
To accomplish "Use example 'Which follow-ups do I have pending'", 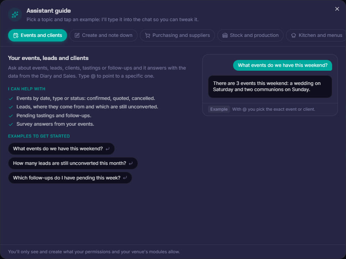I will (x=70, y=178).
